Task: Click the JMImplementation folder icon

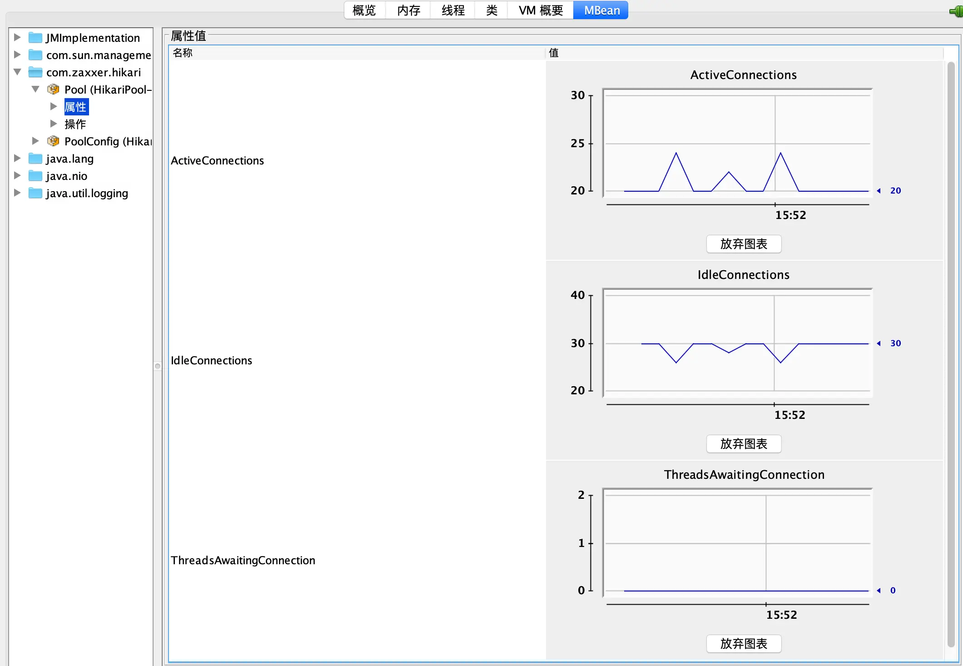Action: (35, 38)
